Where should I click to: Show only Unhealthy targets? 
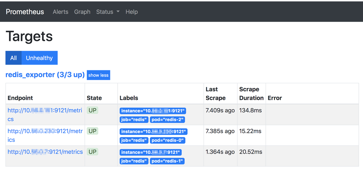[39, 58]
